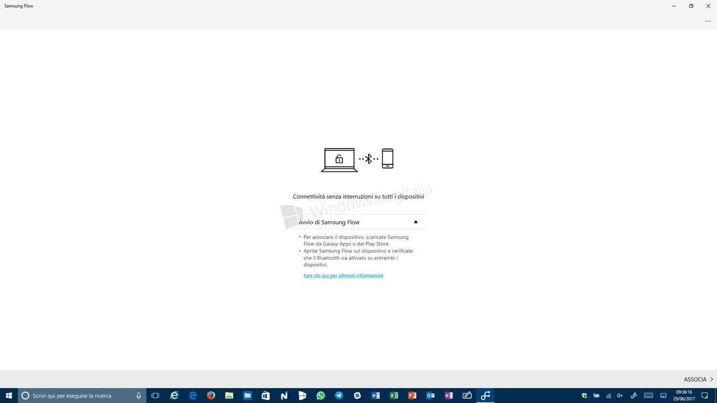Check battery status in system tray

click(597, 396)
